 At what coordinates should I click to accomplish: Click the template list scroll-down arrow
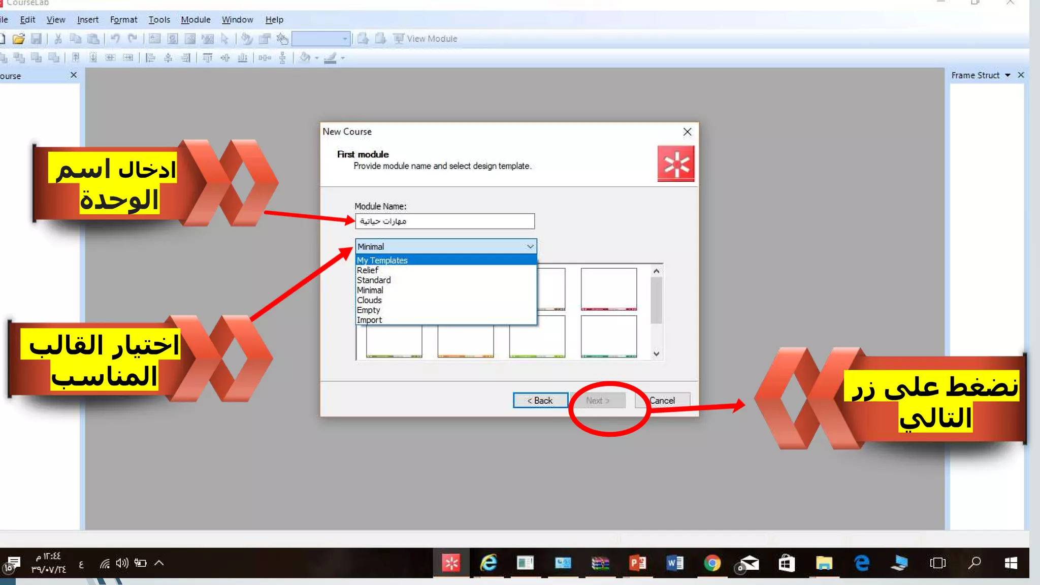(x=656, y=354)
